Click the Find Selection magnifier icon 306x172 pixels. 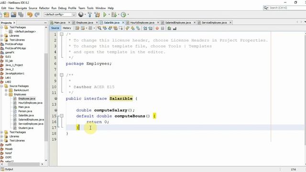pyautogui.click(x=99, y=28)
